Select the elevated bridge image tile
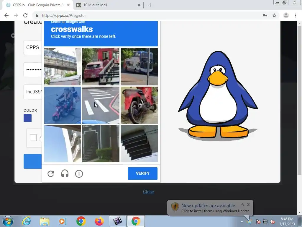Viewport: 302px width, 227px height. click(63, 67)
